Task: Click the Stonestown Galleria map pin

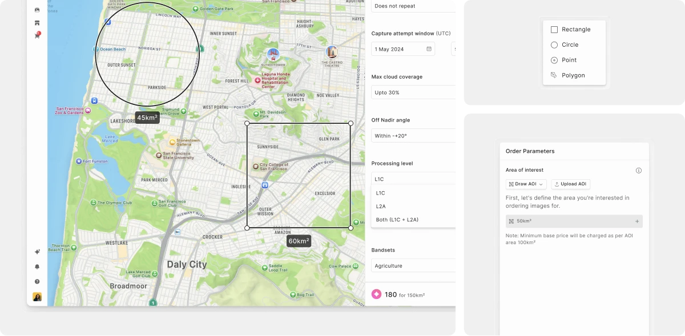Action: tap(172, 141)
